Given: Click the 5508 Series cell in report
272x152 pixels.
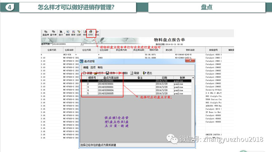Looking at the screenshot, I should (213, 99).
